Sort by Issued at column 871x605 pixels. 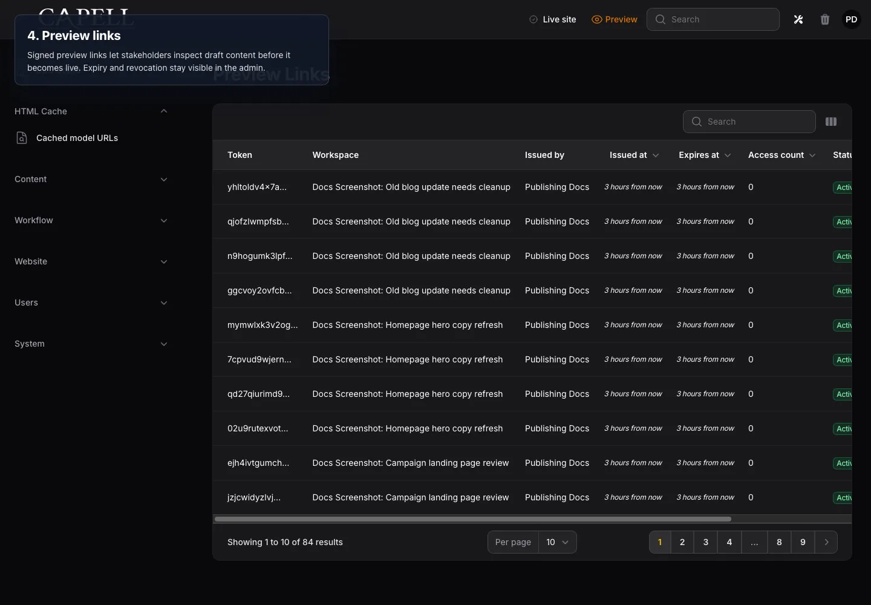coord(634,155)
